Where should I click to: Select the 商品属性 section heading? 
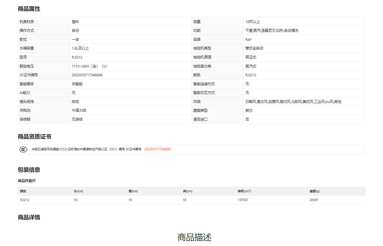click(29, 9)
